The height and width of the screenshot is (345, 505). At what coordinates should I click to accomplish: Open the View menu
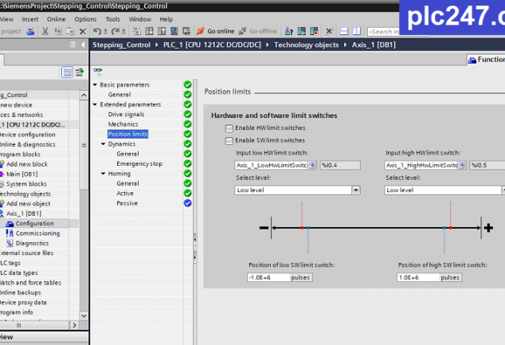(6, 19)
